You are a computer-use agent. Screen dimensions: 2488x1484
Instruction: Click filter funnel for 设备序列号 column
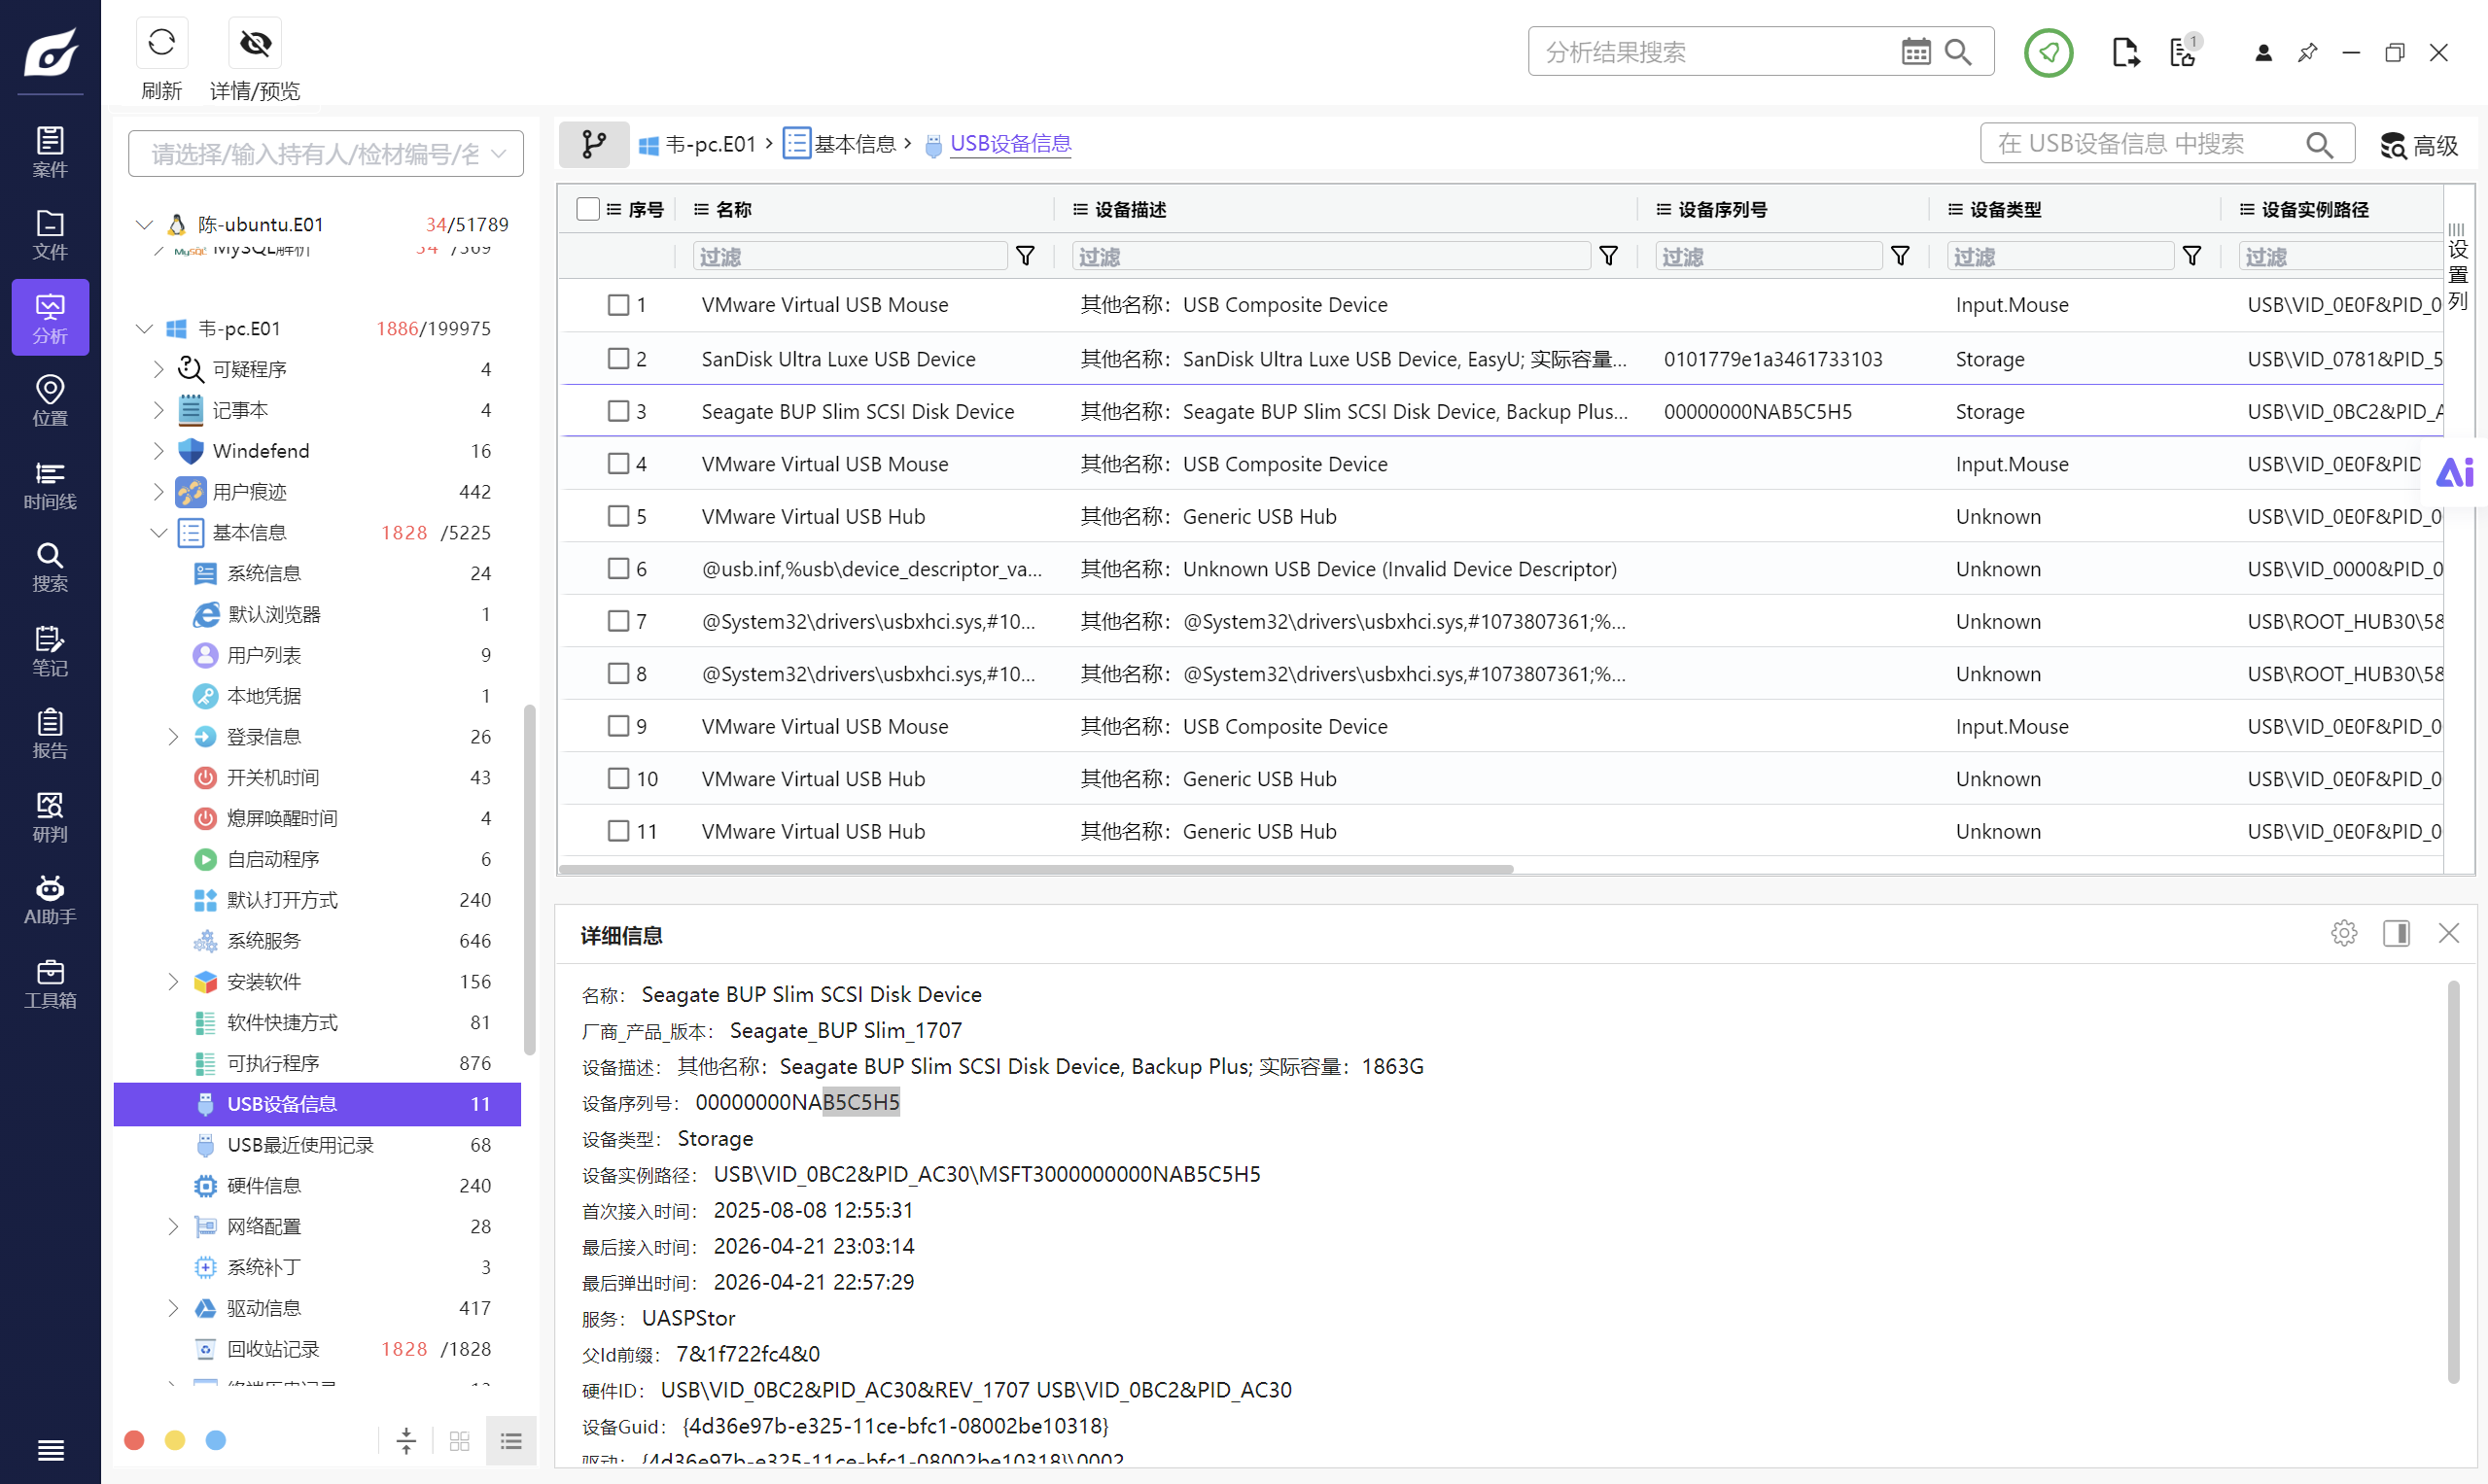click(1900, 256)
